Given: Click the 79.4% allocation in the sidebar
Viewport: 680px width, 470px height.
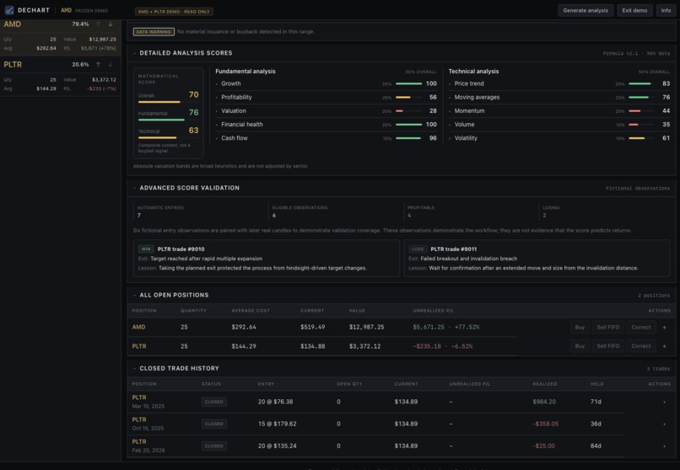Looking at the screenshot, I should [x=80, y=24].
